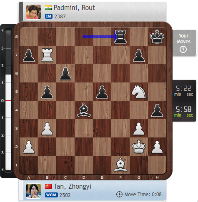Select the black bishop on d4
This screenshot has width=198, height=202.
tap(84, 110)
